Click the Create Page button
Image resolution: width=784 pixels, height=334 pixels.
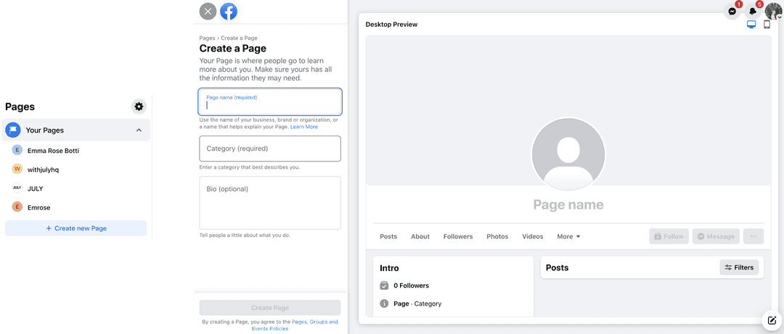pos(270,308)
